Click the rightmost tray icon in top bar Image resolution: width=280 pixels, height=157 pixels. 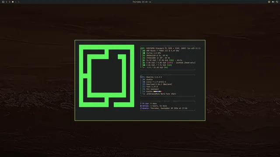[x=277, y=2]
